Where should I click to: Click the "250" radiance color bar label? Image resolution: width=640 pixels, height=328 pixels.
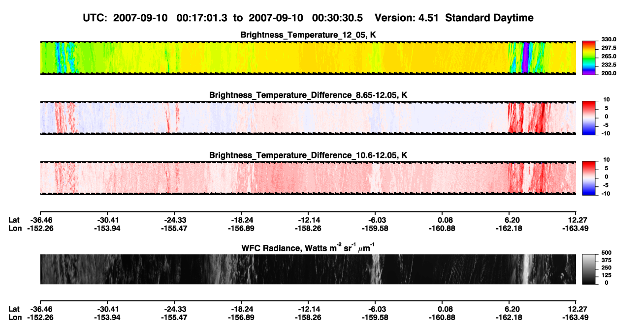606,268
